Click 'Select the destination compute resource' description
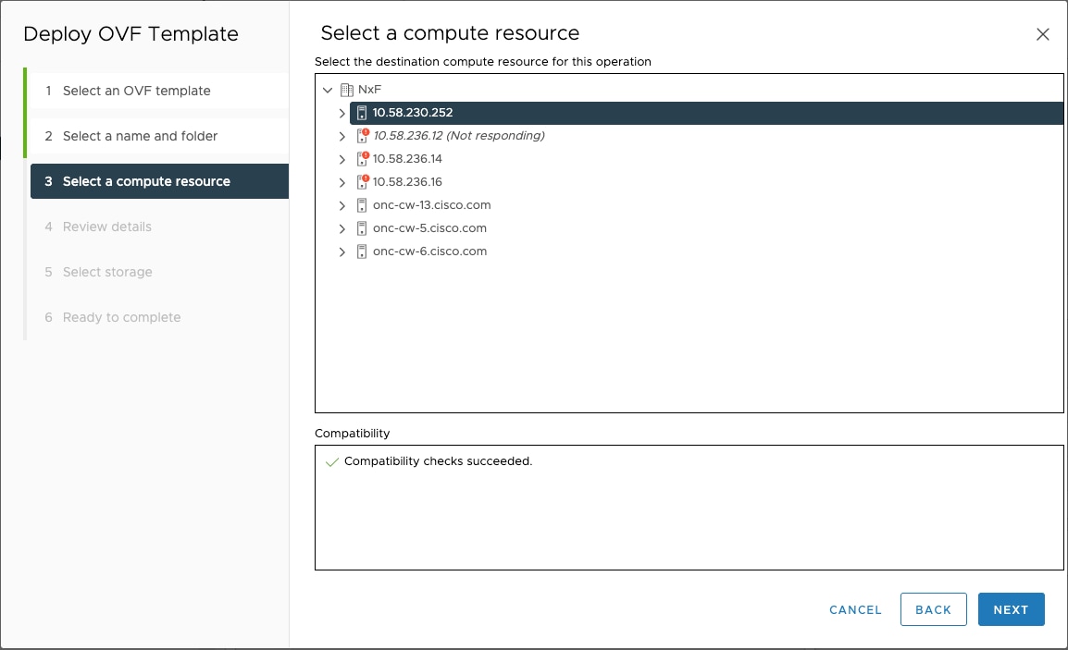 (x=483, y=62)
